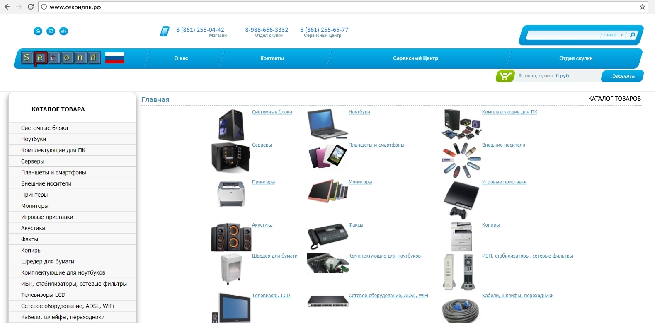This screenshot has height=323, width=655.
Task: Open the system units thumbnail image
Action: [231, 125]
